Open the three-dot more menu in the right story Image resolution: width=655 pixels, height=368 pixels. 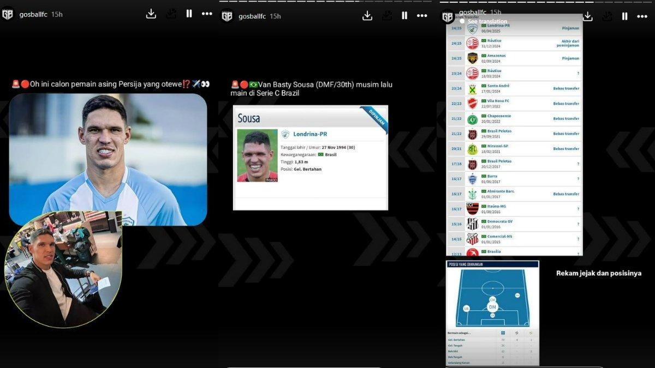tap(642, 16)
